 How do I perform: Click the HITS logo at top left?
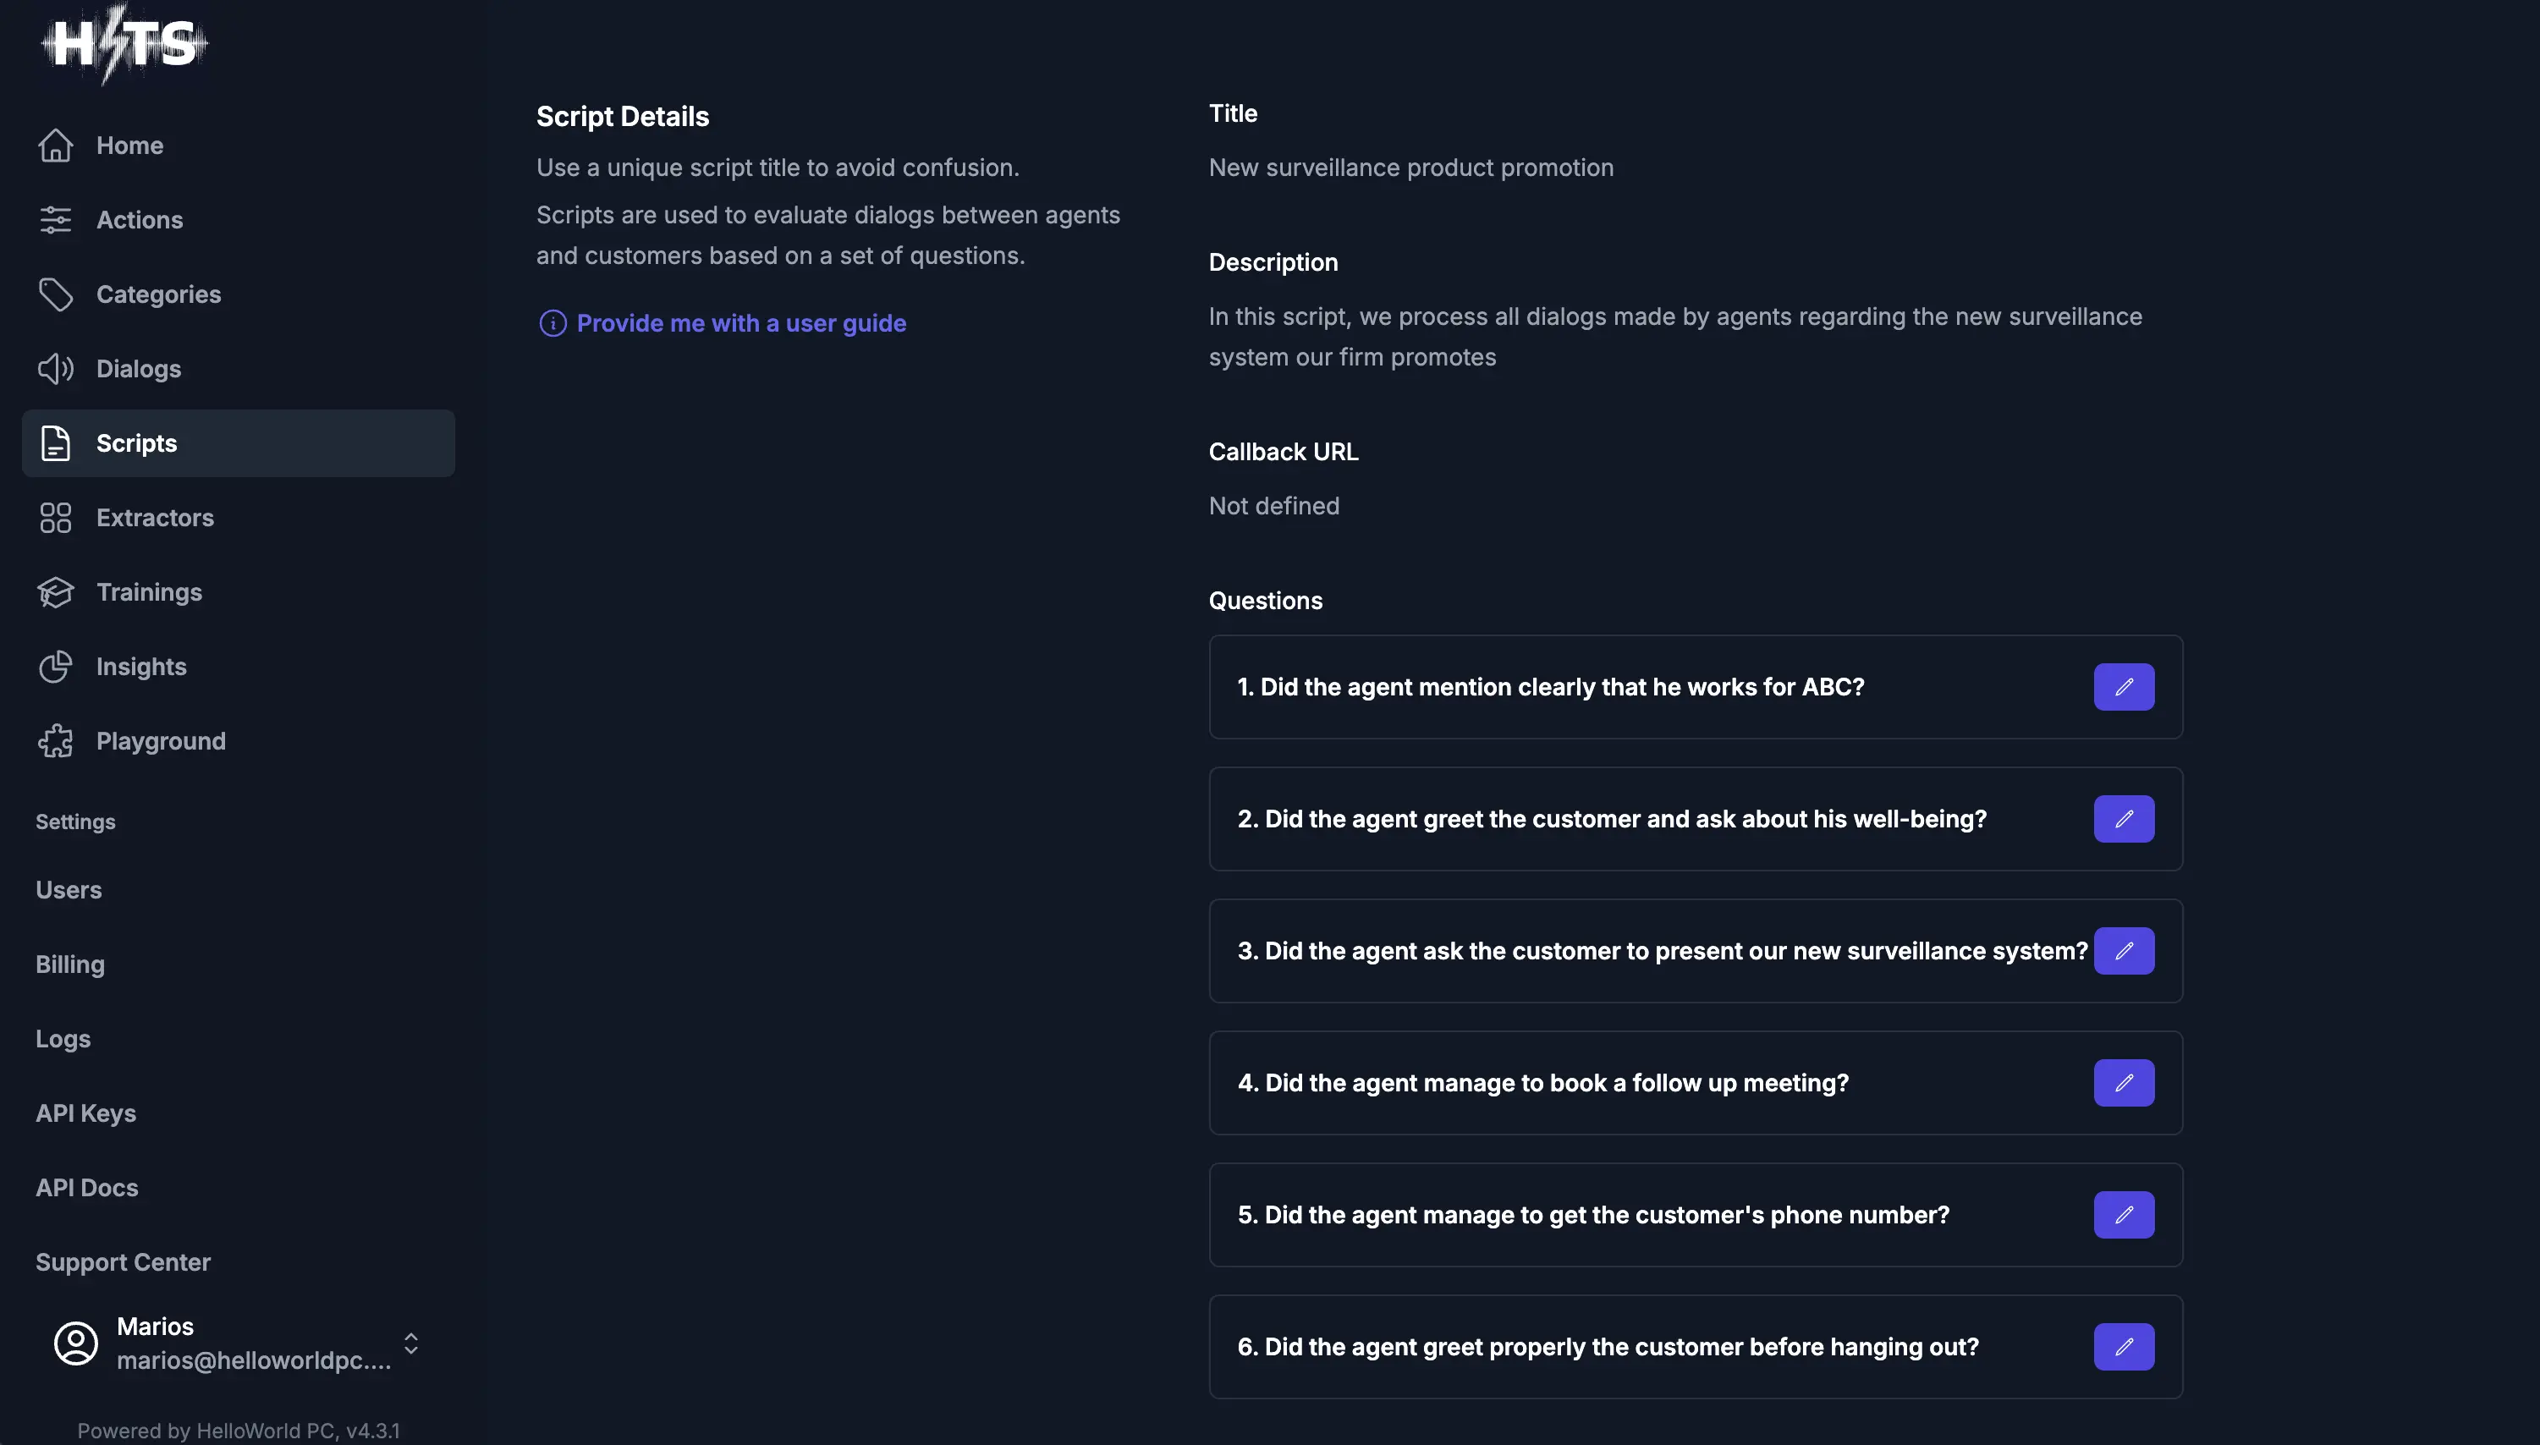[x=124, y=44]
